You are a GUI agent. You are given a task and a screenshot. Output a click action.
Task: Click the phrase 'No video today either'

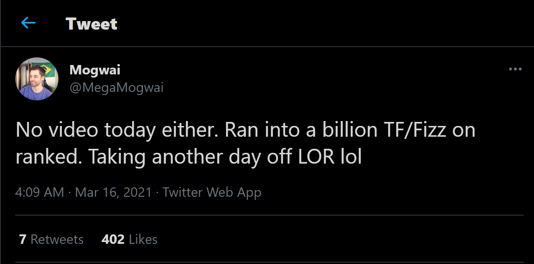pyautogui.click(x=115, y=130)
